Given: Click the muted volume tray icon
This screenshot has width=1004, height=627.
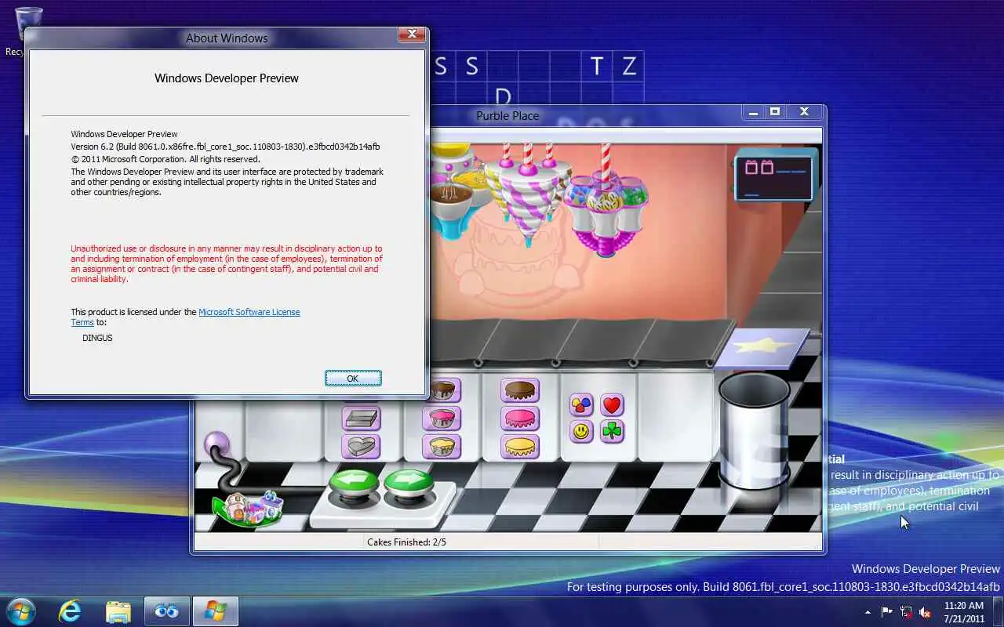Looking at the screenshot, I should click(x=925, y=611).
